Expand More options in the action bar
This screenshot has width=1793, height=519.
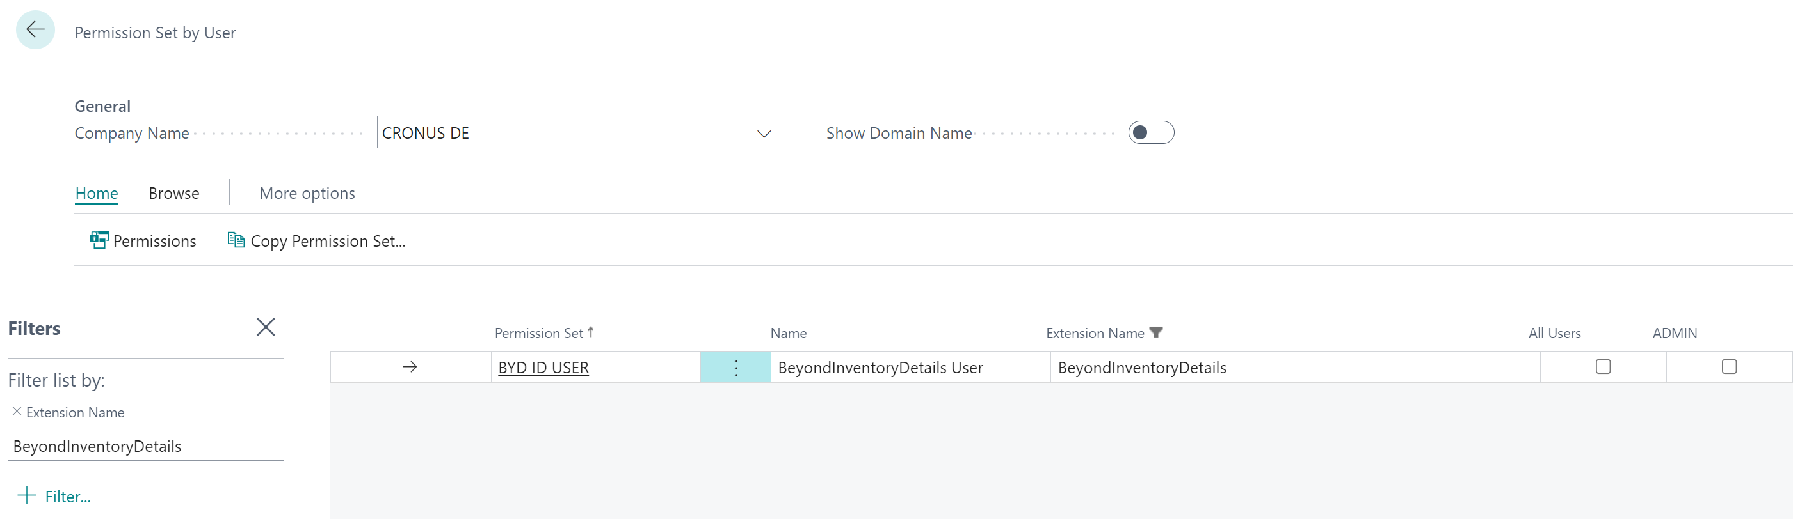(x=307, y=193)
